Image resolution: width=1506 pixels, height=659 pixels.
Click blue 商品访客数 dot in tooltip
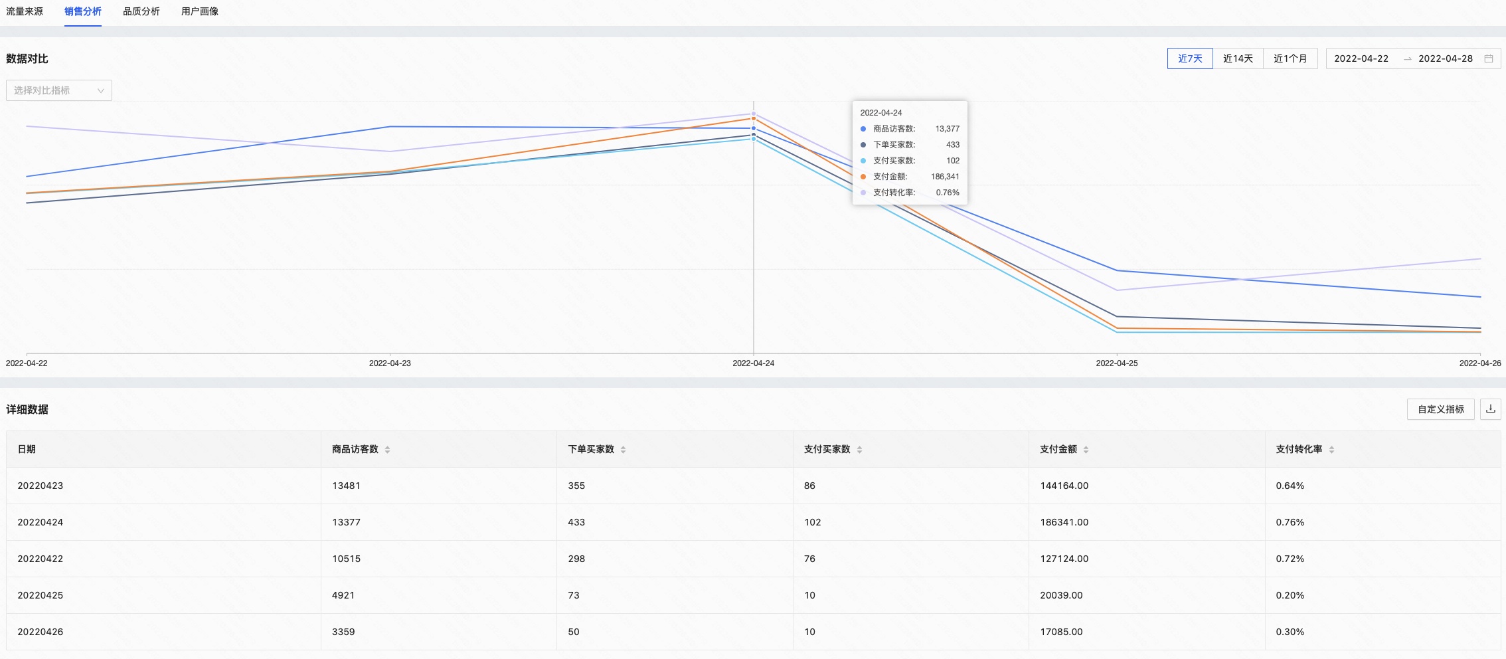[x=863, y=129]
